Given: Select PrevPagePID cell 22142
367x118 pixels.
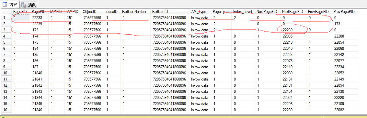Looking at the screenshot, I should pyautogui.click(x=345, y=54).
